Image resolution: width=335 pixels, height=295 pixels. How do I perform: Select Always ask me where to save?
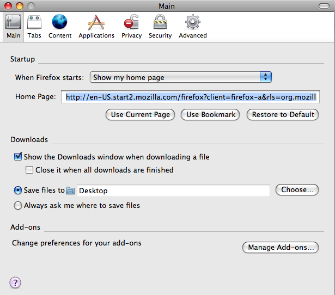pos(18,206)
